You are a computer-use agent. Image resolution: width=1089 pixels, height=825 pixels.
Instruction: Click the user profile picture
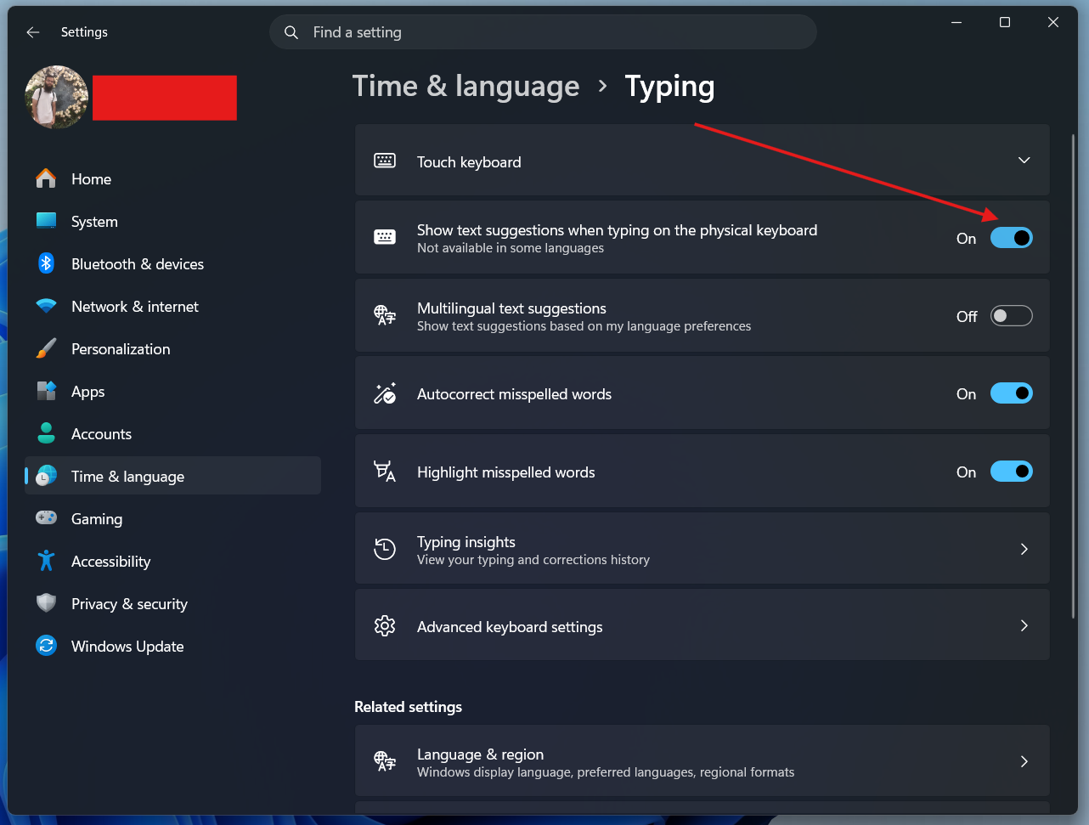click(57, 97)
